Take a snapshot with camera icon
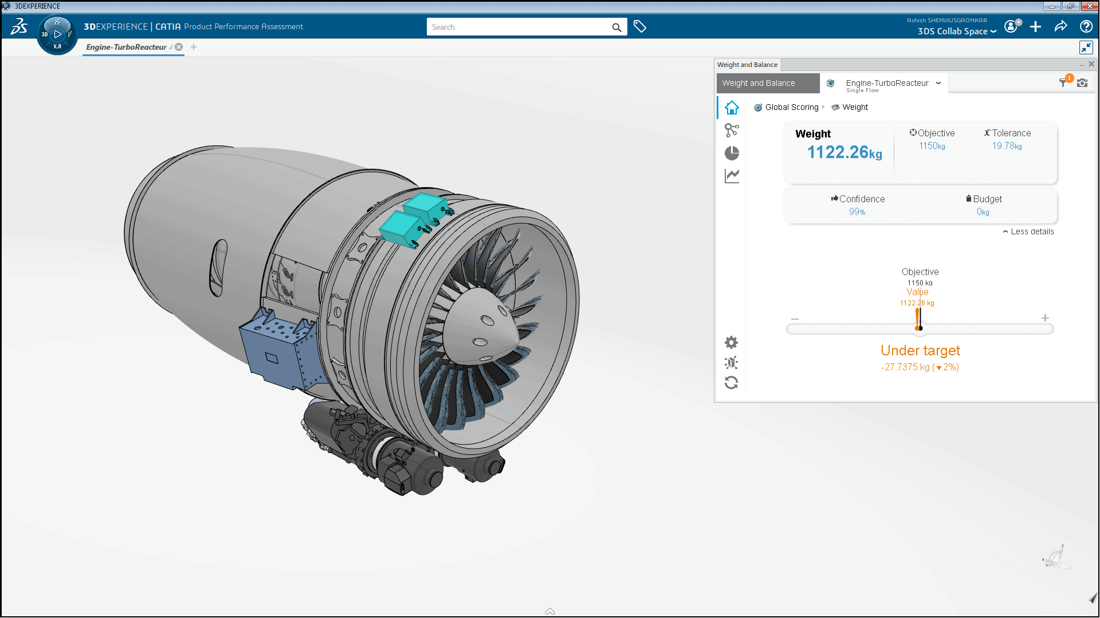This screenshot has width=1100, height=618. (1082, 83)
